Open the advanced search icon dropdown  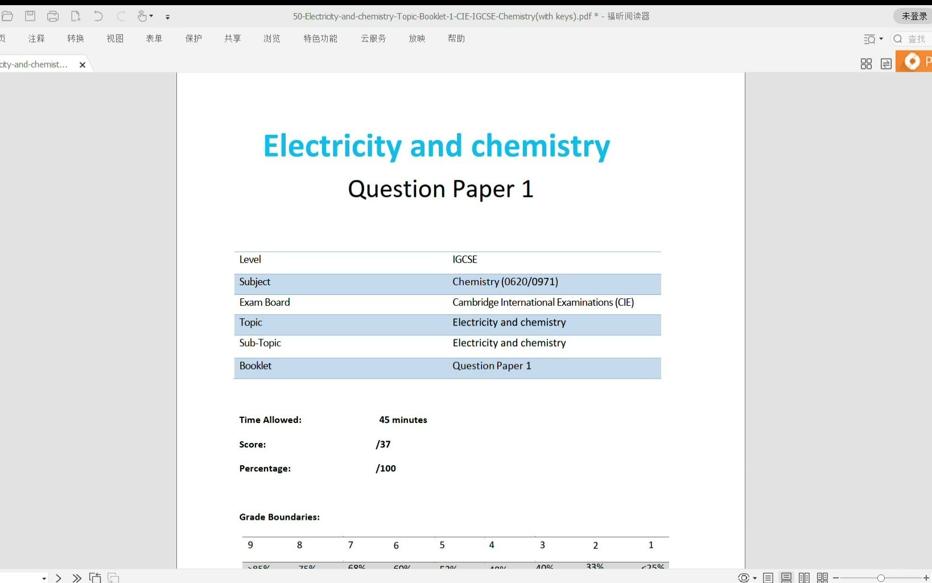pyautogui.click(x=873, y=39)
